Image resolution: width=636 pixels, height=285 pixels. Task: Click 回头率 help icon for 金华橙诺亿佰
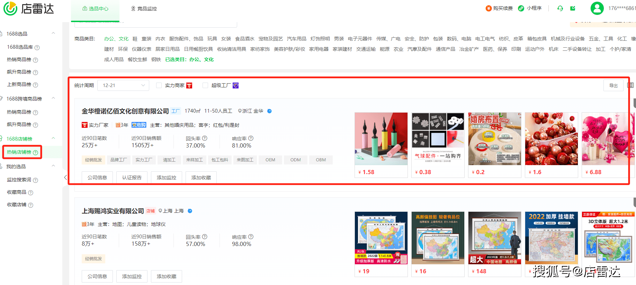(x=205, y=138)
